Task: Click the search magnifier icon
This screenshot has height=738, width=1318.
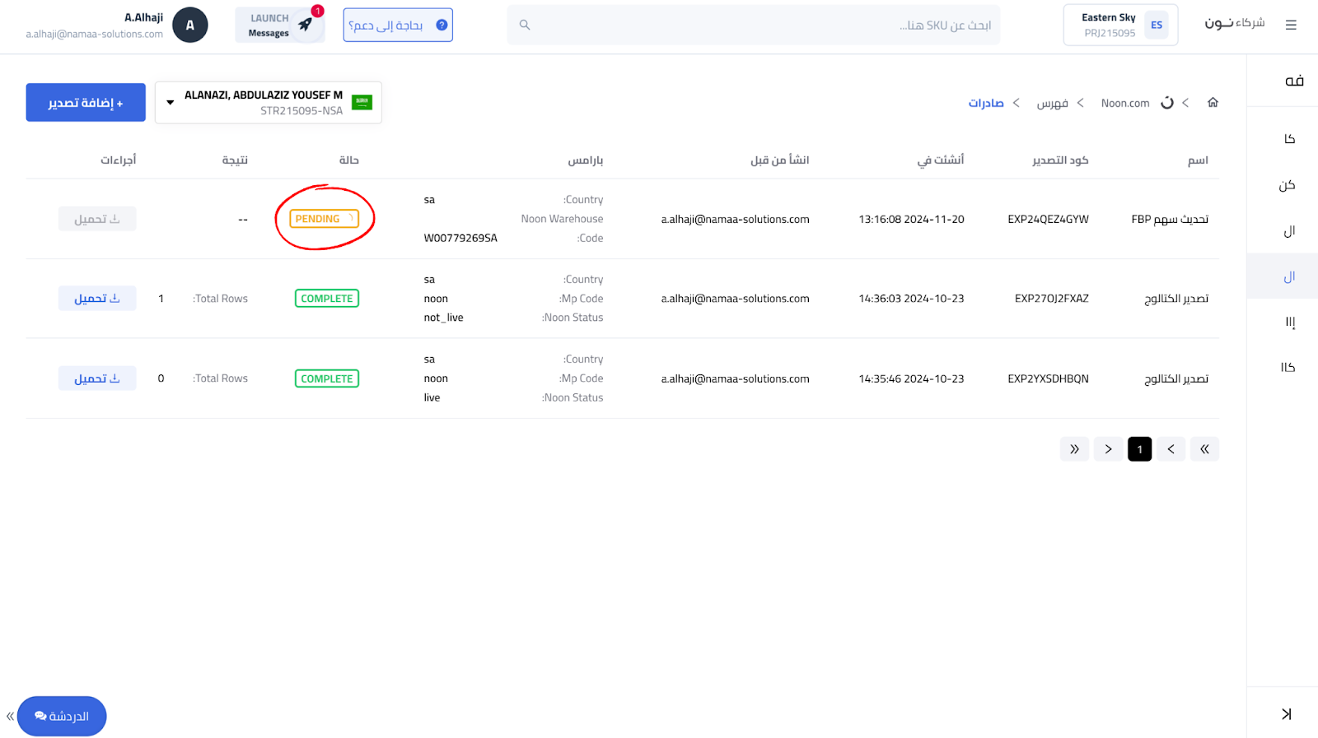Action: (525, 25)
